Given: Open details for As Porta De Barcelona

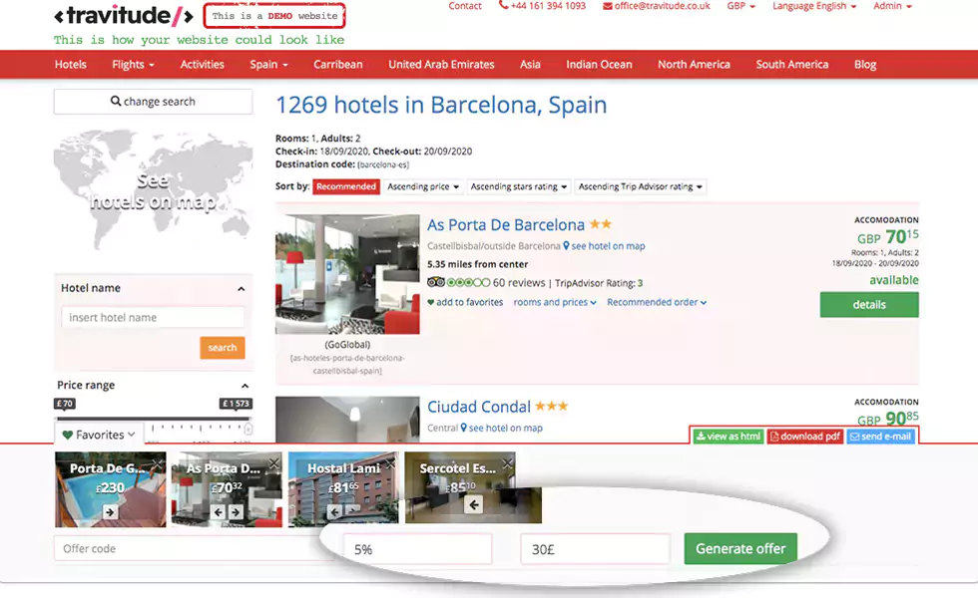Looking at the screenshot, I should [868, 306].
